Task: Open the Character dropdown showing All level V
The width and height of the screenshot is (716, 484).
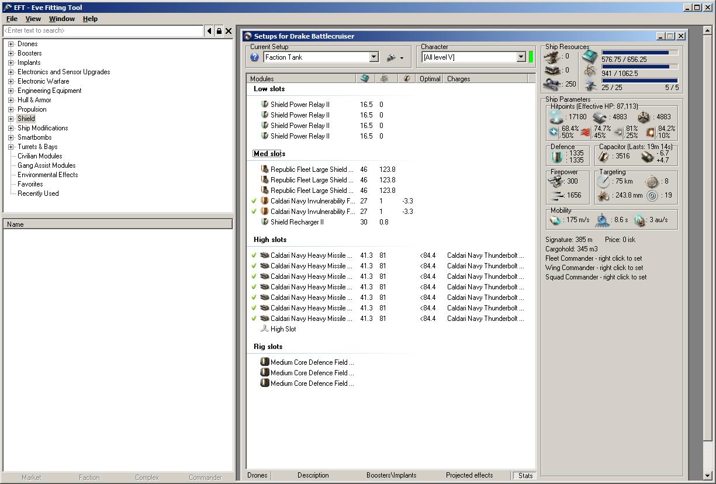Action: pos(521,57)
